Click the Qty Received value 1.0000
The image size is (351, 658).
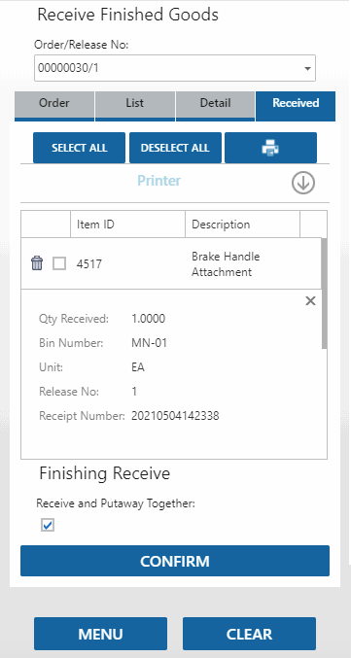[148, 319]
